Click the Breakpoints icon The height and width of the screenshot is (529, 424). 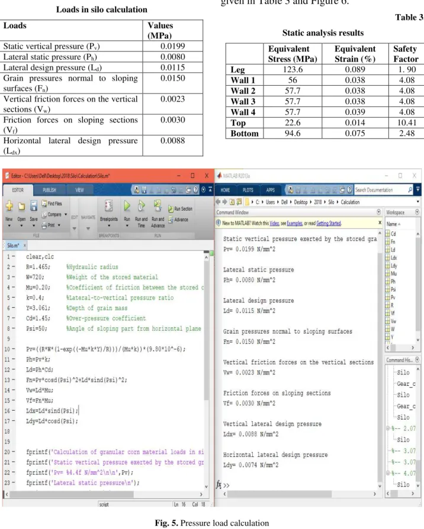109,205
